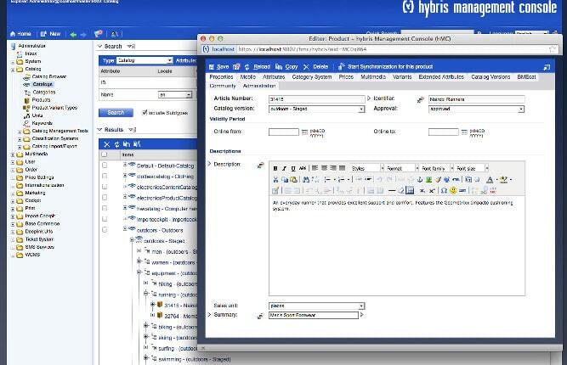Open calendar picker for Online to
Image resolution: width=567 pixels, height=365 pixels.
pos(464,132)
